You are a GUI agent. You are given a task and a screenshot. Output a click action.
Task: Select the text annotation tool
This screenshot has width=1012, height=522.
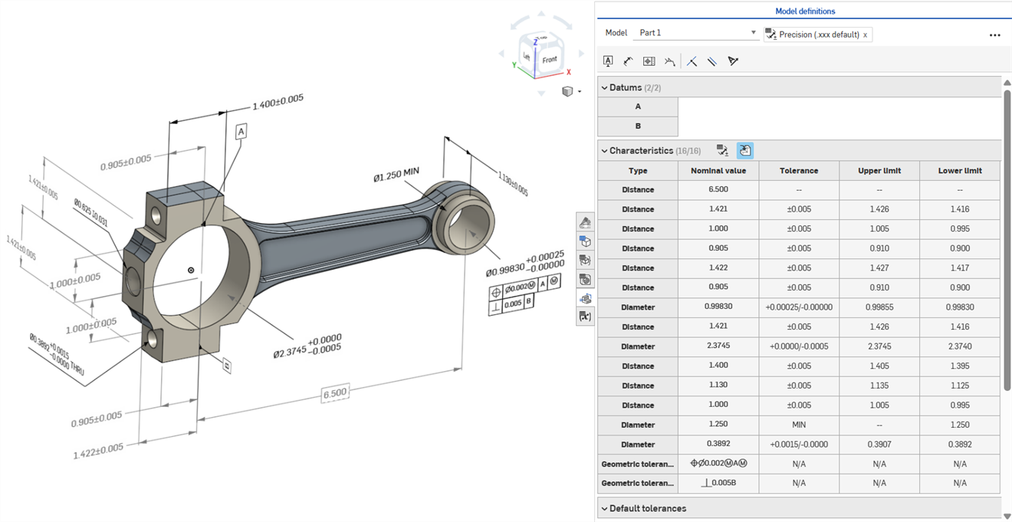608,61
